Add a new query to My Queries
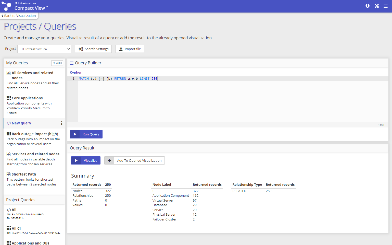The height and width of the screenshot is (245, 392). click(57, 63)
